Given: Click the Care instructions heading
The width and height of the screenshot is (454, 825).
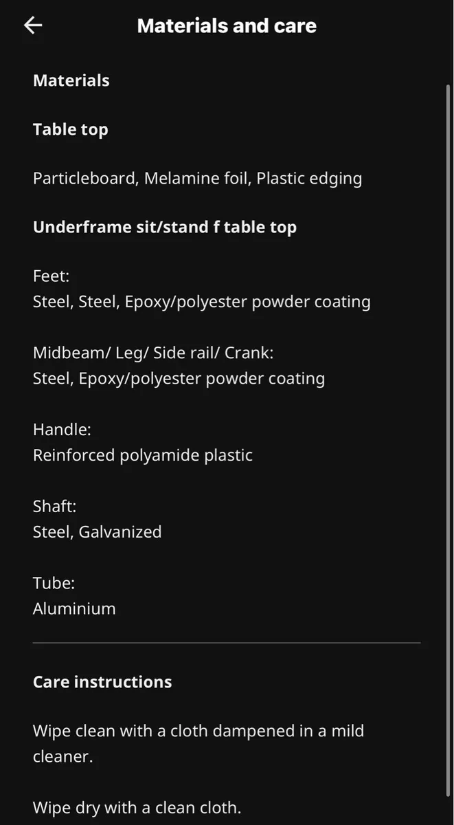Looking at the screenshot, I should point(102,682).
